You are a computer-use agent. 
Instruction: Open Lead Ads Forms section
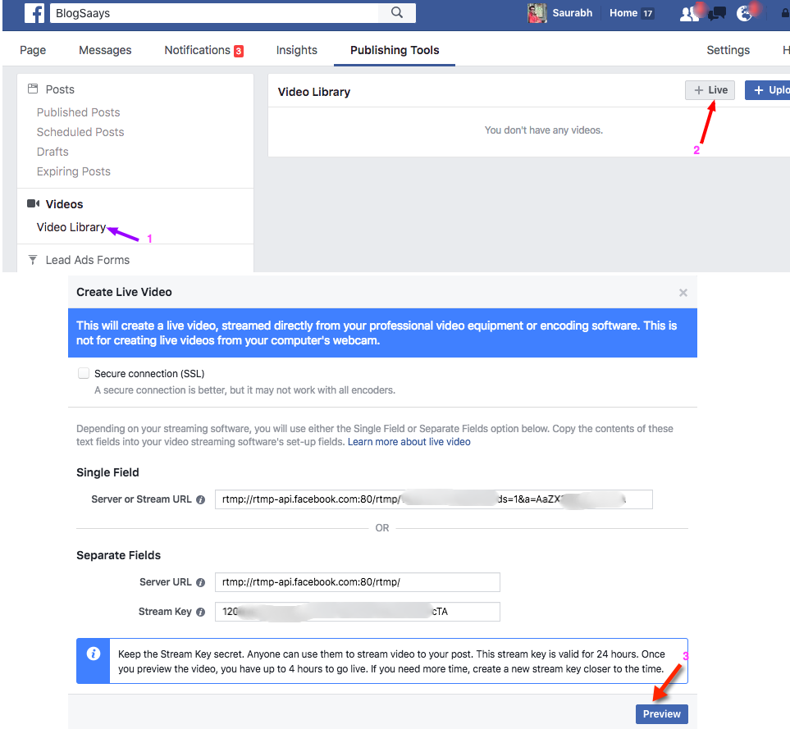coord(88,260)
